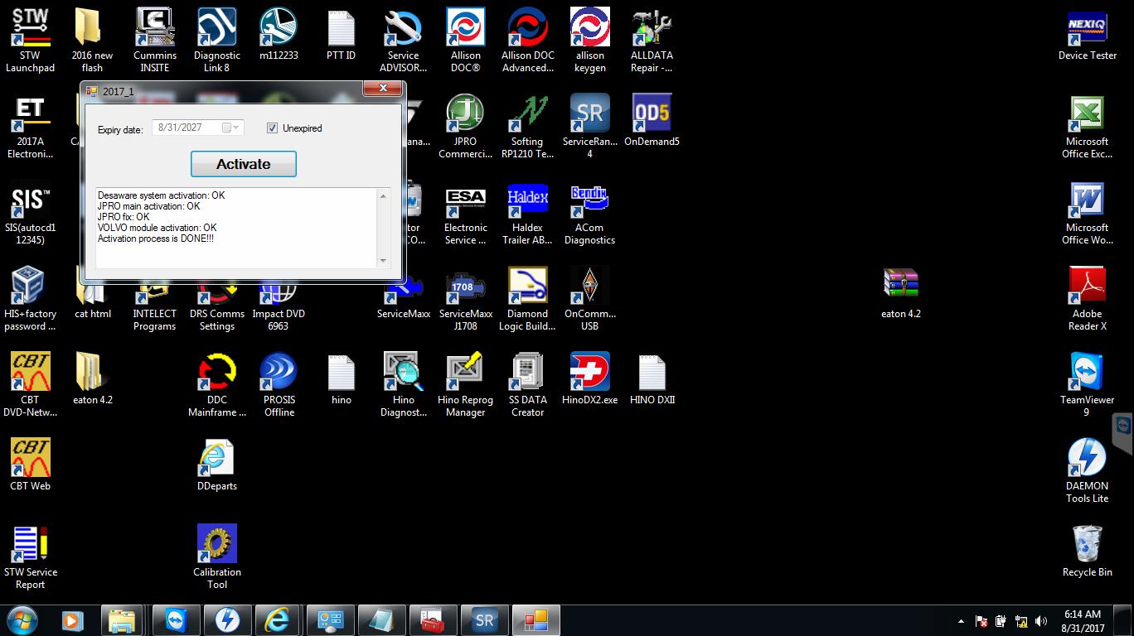Screen dimensions: 1134x636
Task: Open Diagnostic Link 8 shortcut
Action: pos(216,40)
